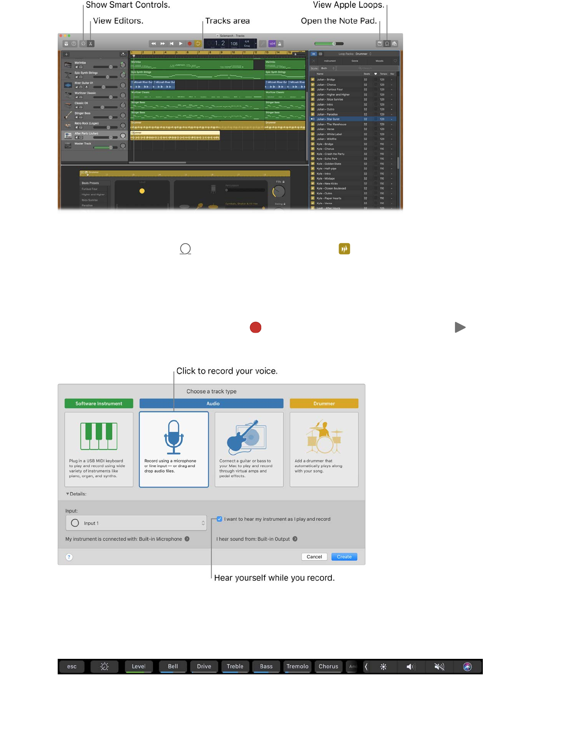This screenshot has height=735, width=577.
Task: Turn the Classic D6 track pan knob
Action: (123, 105)
